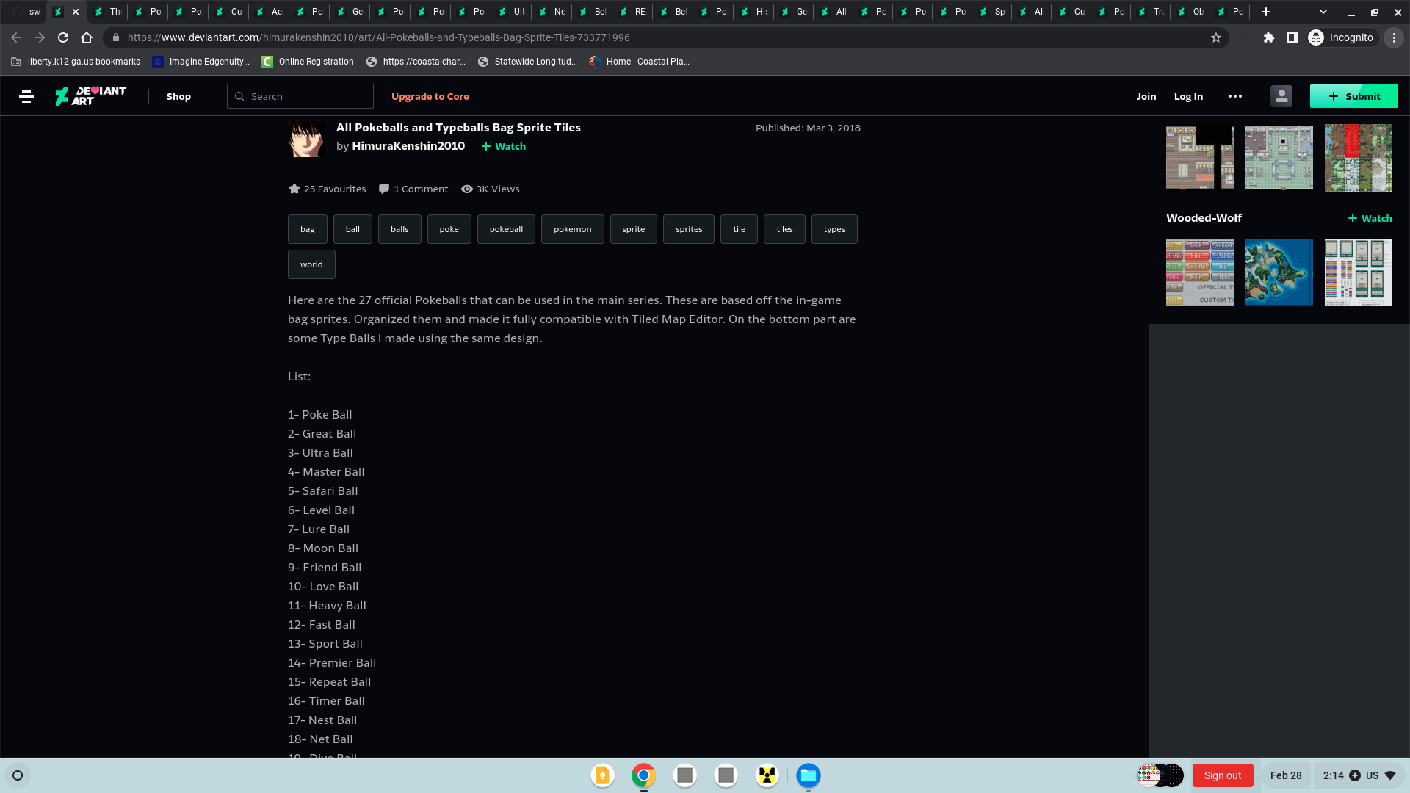Open the Log In link
This screenshot has height=793, width=1410.
[1188, 96]
